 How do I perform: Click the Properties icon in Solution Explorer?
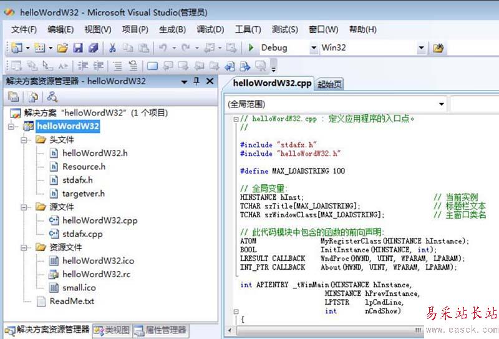[13, 97]
